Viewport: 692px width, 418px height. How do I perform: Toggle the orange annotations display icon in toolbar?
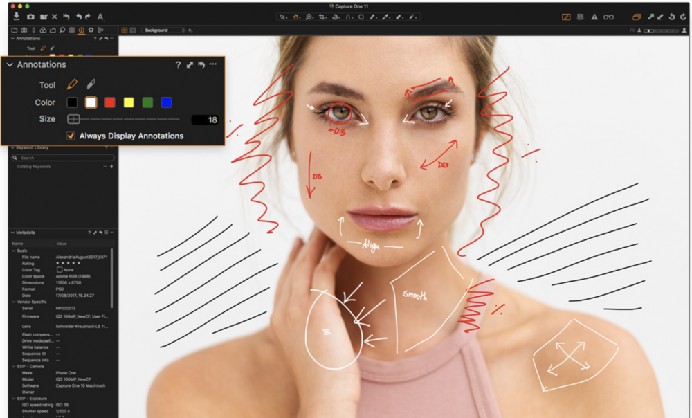click(566, 17)
